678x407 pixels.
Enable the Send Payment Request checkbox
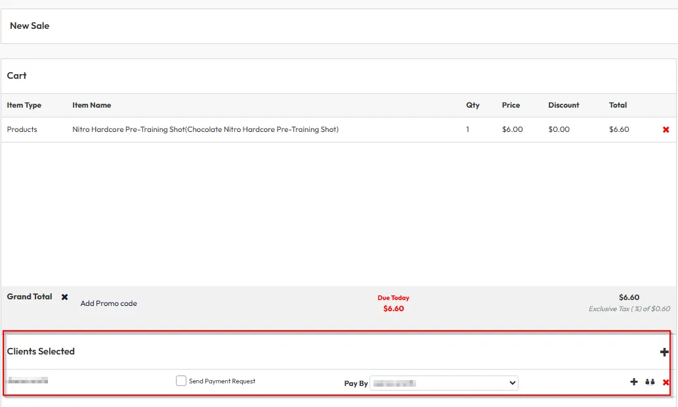pyautogui.click(x=181, y=381)
